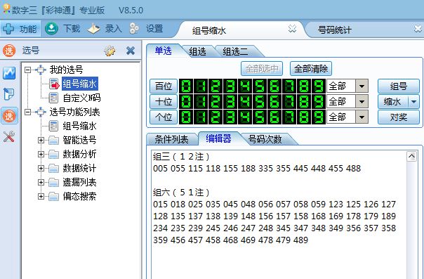The width and height of the screenshot is (424, 279).
Task: Click the wrench tools sidebar icon
Action: 9,136
